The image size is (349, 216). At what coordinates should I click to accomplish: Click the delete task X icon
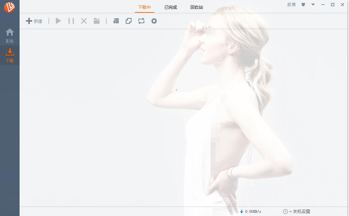coord(84,21)
